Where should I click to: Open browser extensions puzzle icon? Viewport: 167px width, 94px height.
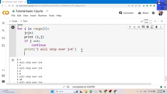click(154, 6)
